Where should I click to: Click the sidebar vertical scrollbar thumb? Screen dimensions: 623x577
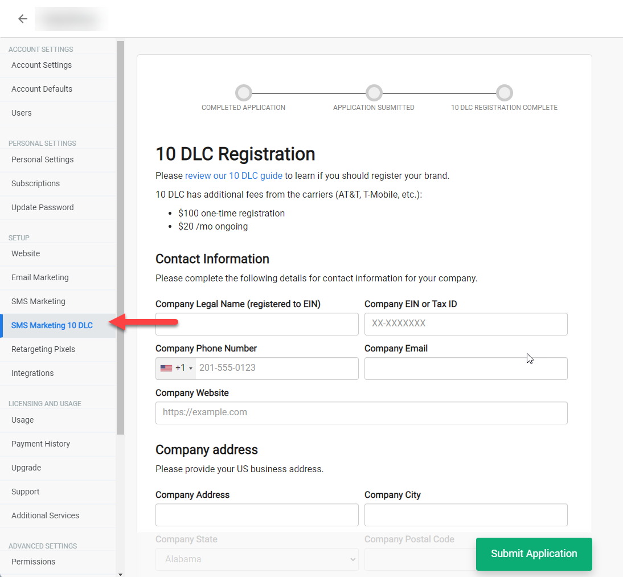point(120,238)
